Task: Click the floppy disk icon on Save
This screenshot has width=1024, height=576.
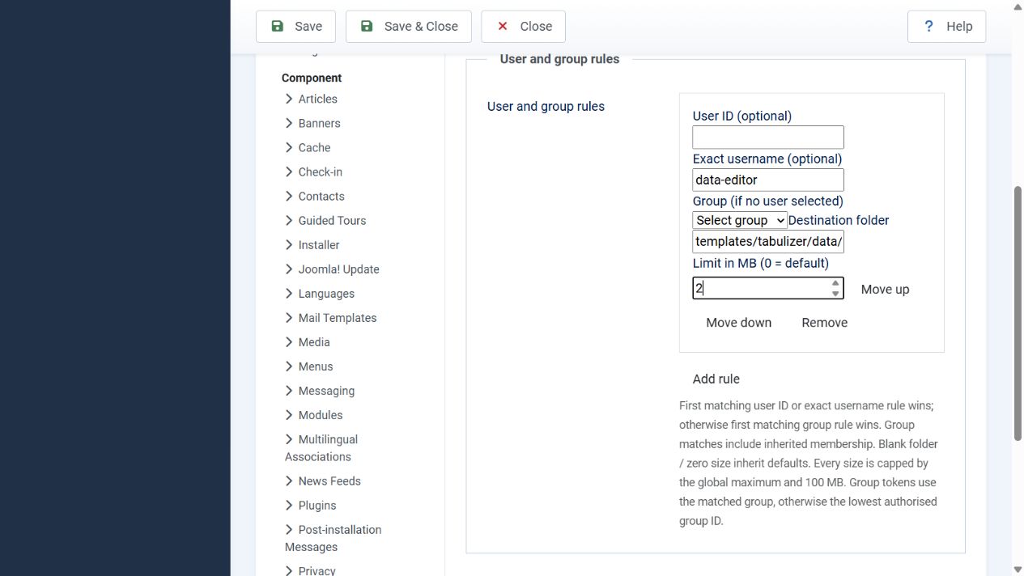Action: click(277, 26)
